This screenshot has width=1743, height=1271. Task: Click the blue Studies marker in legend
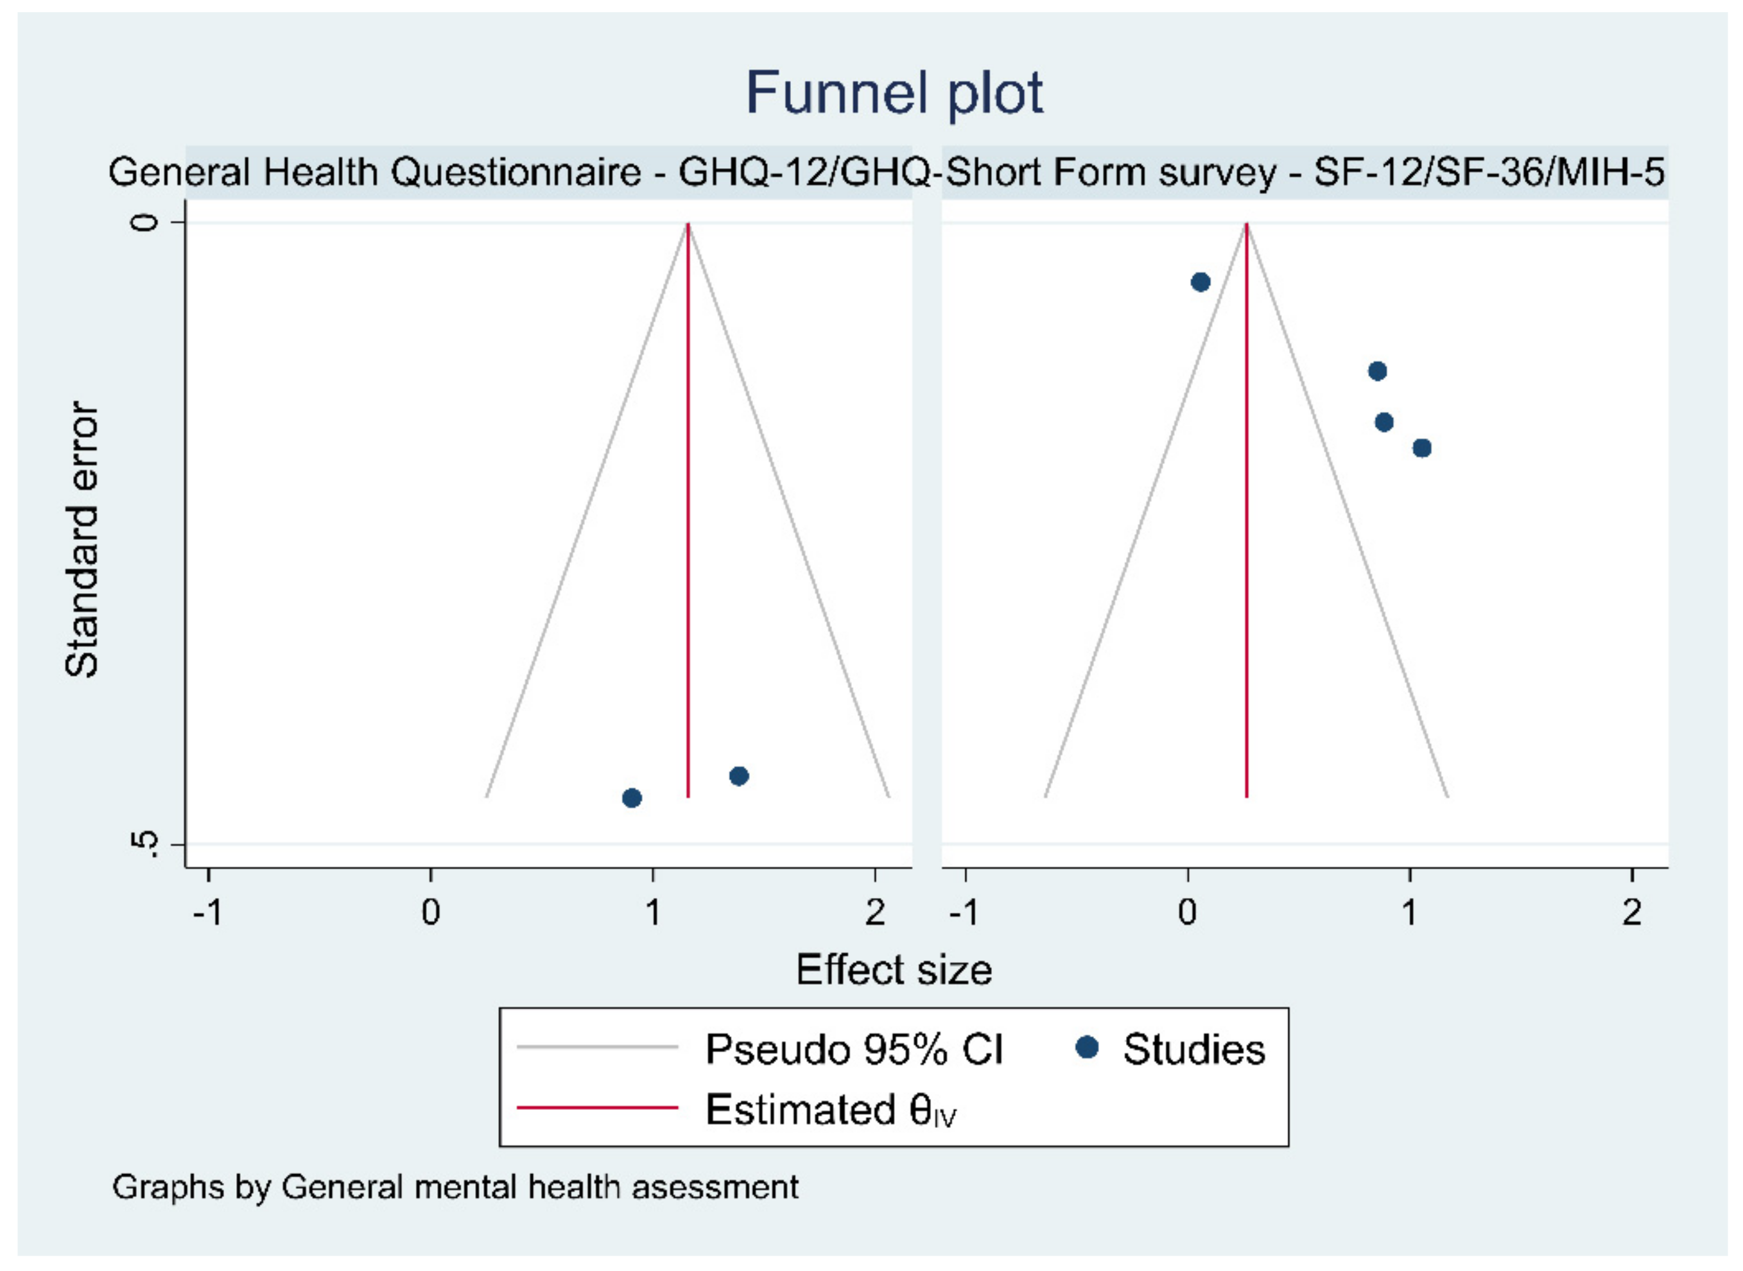tap(1087, 1047)
